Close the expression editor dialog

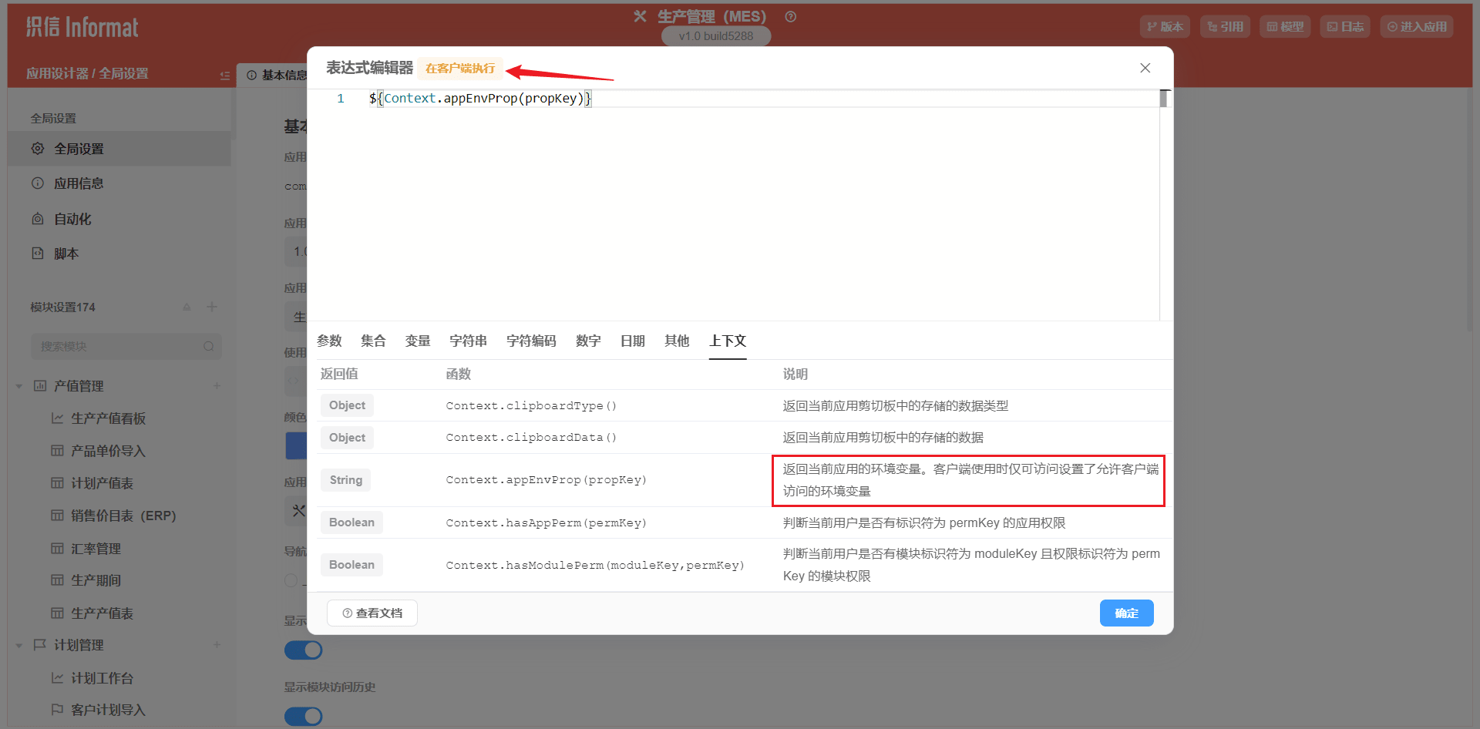(x=1145, y=68)
